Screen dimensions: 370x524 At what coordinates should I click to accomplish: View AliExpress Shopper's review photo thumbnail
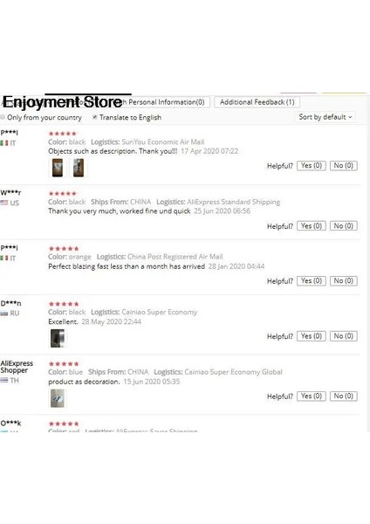pyautogui.click(x=58, y=398)
